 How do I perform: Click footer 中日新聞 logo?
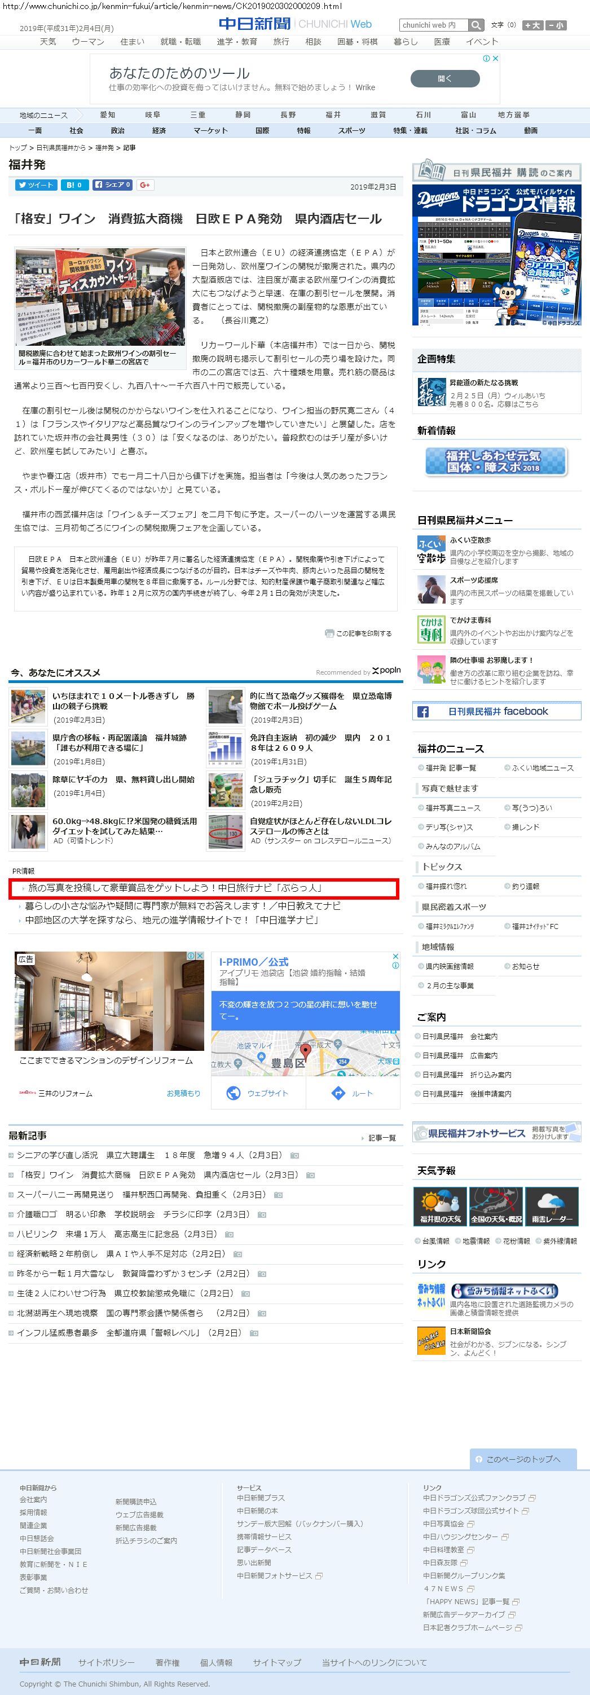point(39,1662)
